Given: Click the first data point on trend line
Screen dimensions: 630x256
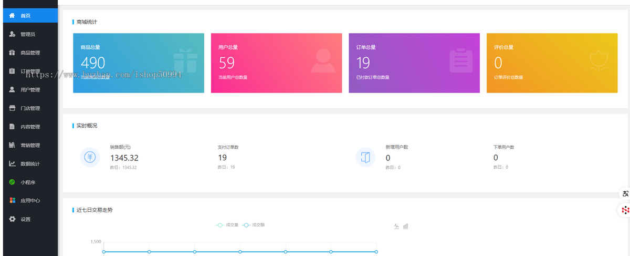Looking at the screenshot, I should (x=104, y=252).
